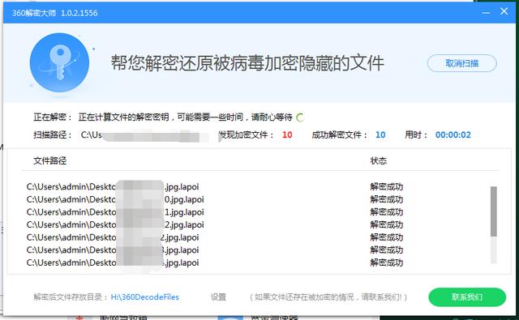Cancel the scan with 取消扫描 button
This screenshot has width=519, height=320.
pos(461,63)
